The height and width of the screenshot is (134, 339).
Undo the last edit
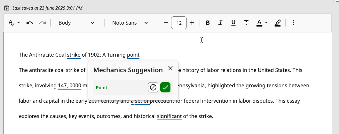(30, 23)
